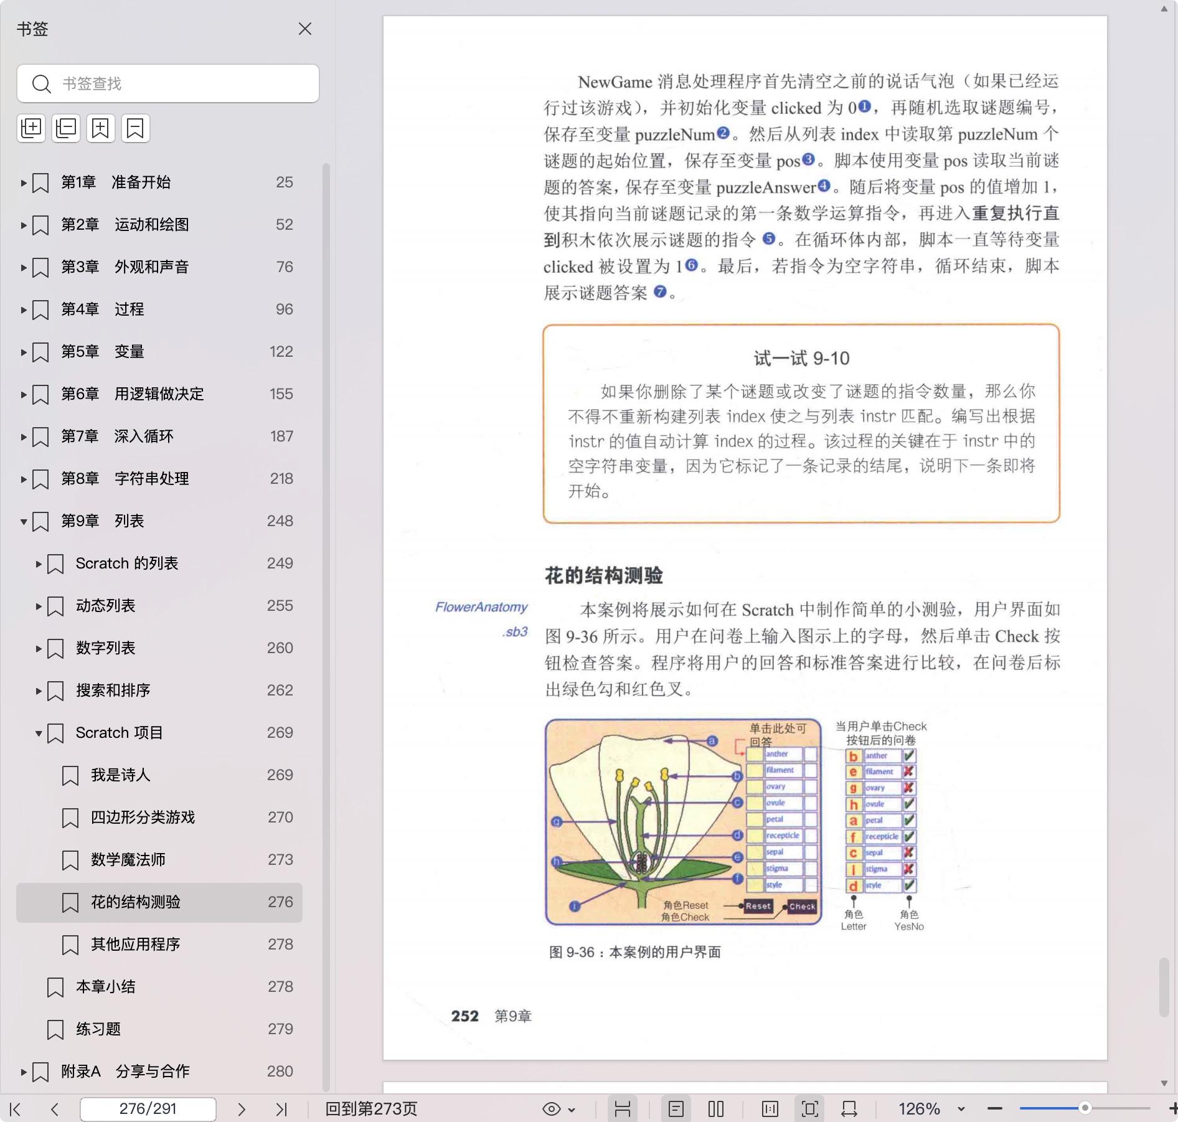Jump to the last page

pyautogui.click(x=281, y=1109)
